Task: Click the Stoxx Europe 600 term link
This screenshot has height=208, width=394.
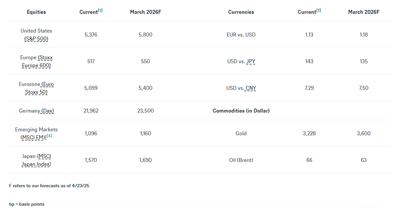Action: (37, 62)
